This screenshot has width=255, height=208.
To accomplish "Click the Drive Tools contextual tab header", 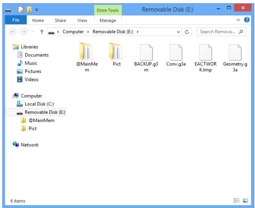I will pyautogui.click(x=108, y=10).
